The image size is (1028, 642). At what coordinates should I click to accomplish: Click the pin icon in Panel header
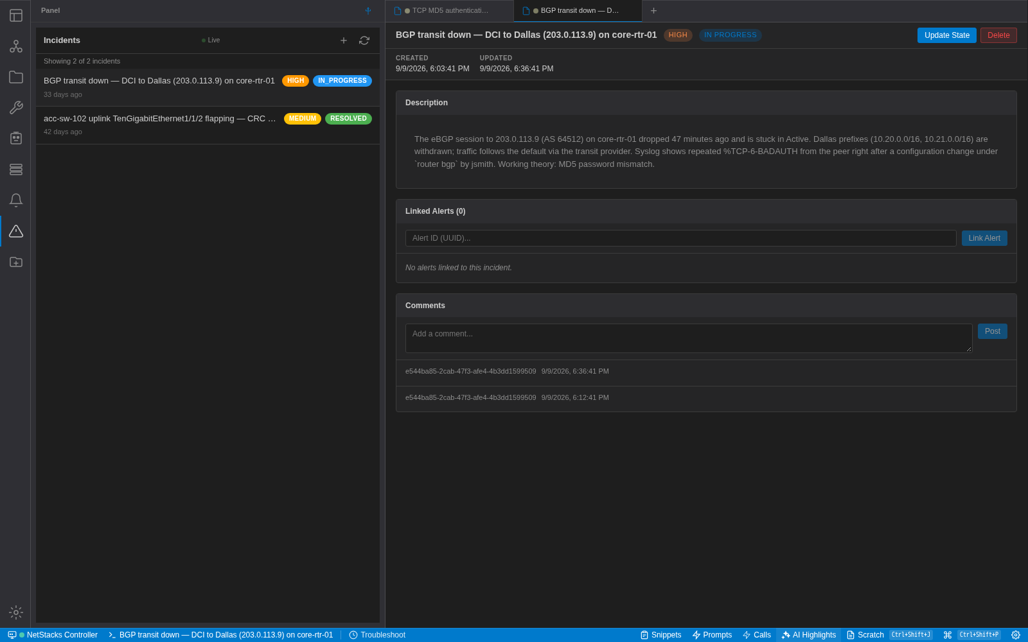[368, 11]
